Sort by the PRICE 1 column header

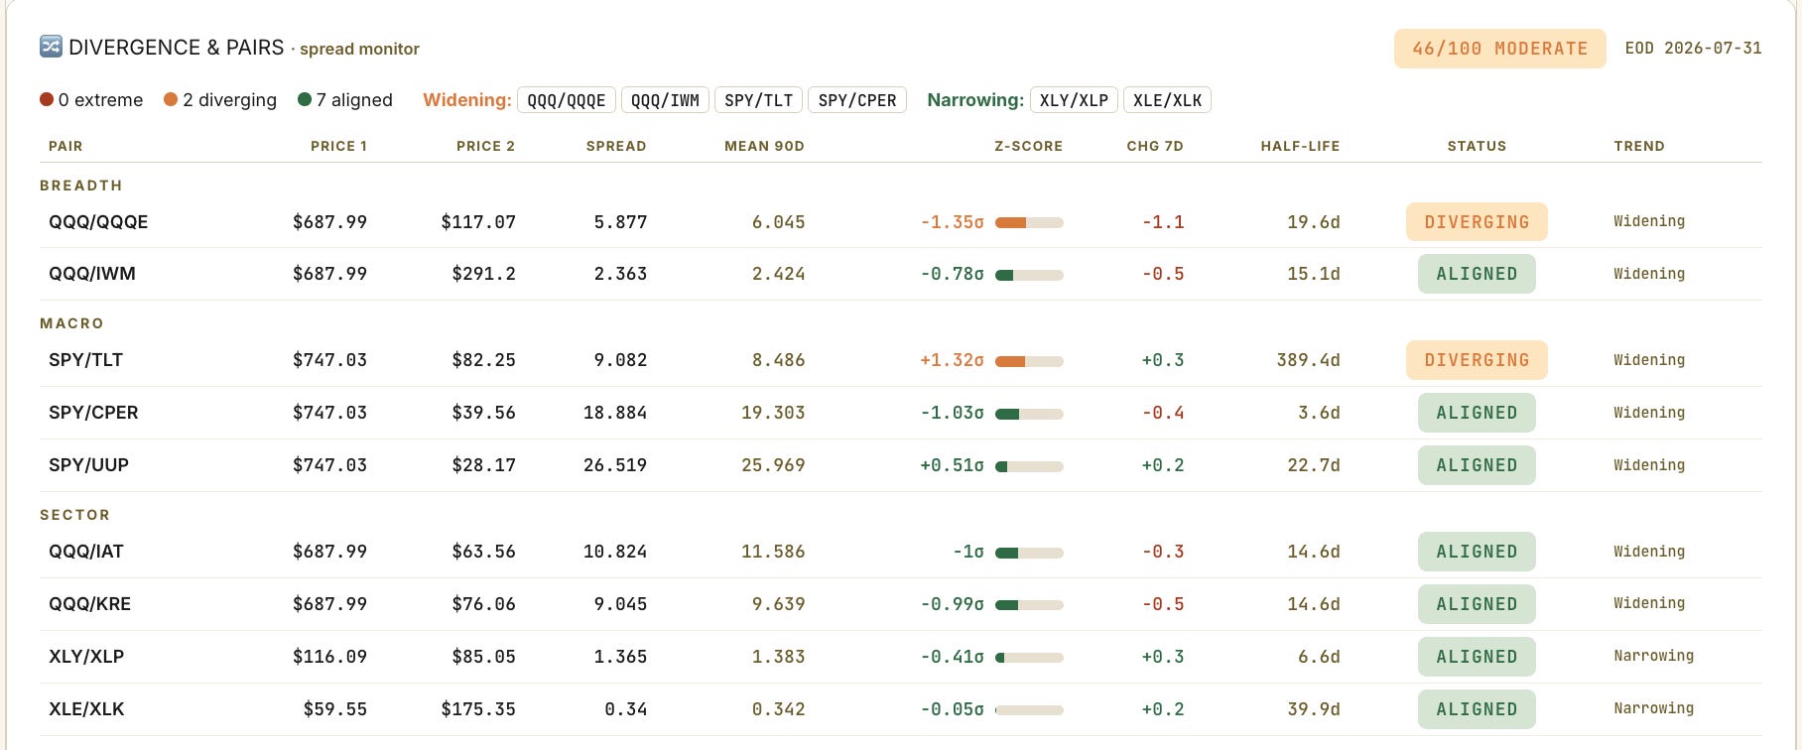[338, 146]
